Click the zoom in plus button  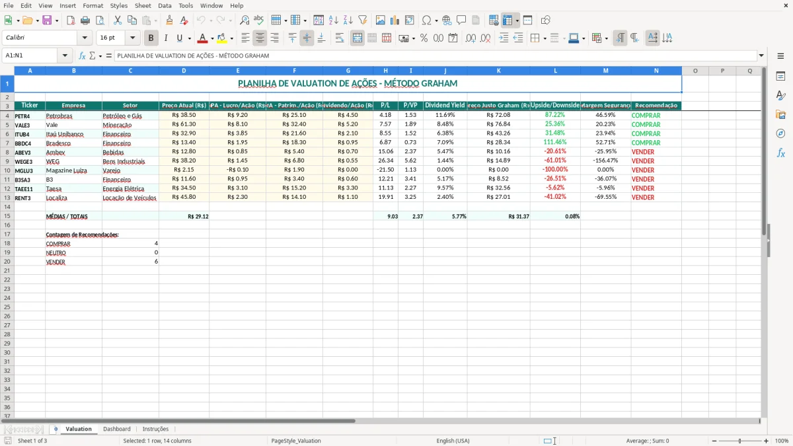767,441
